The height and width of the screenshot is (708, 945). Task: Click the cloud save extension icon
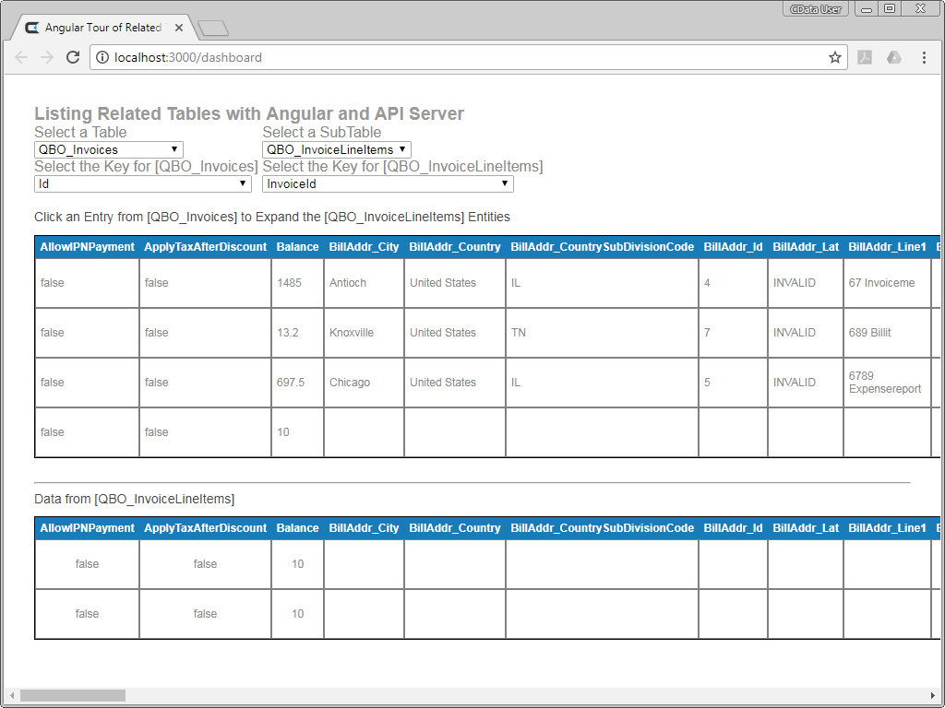click(x=894, y=57)
